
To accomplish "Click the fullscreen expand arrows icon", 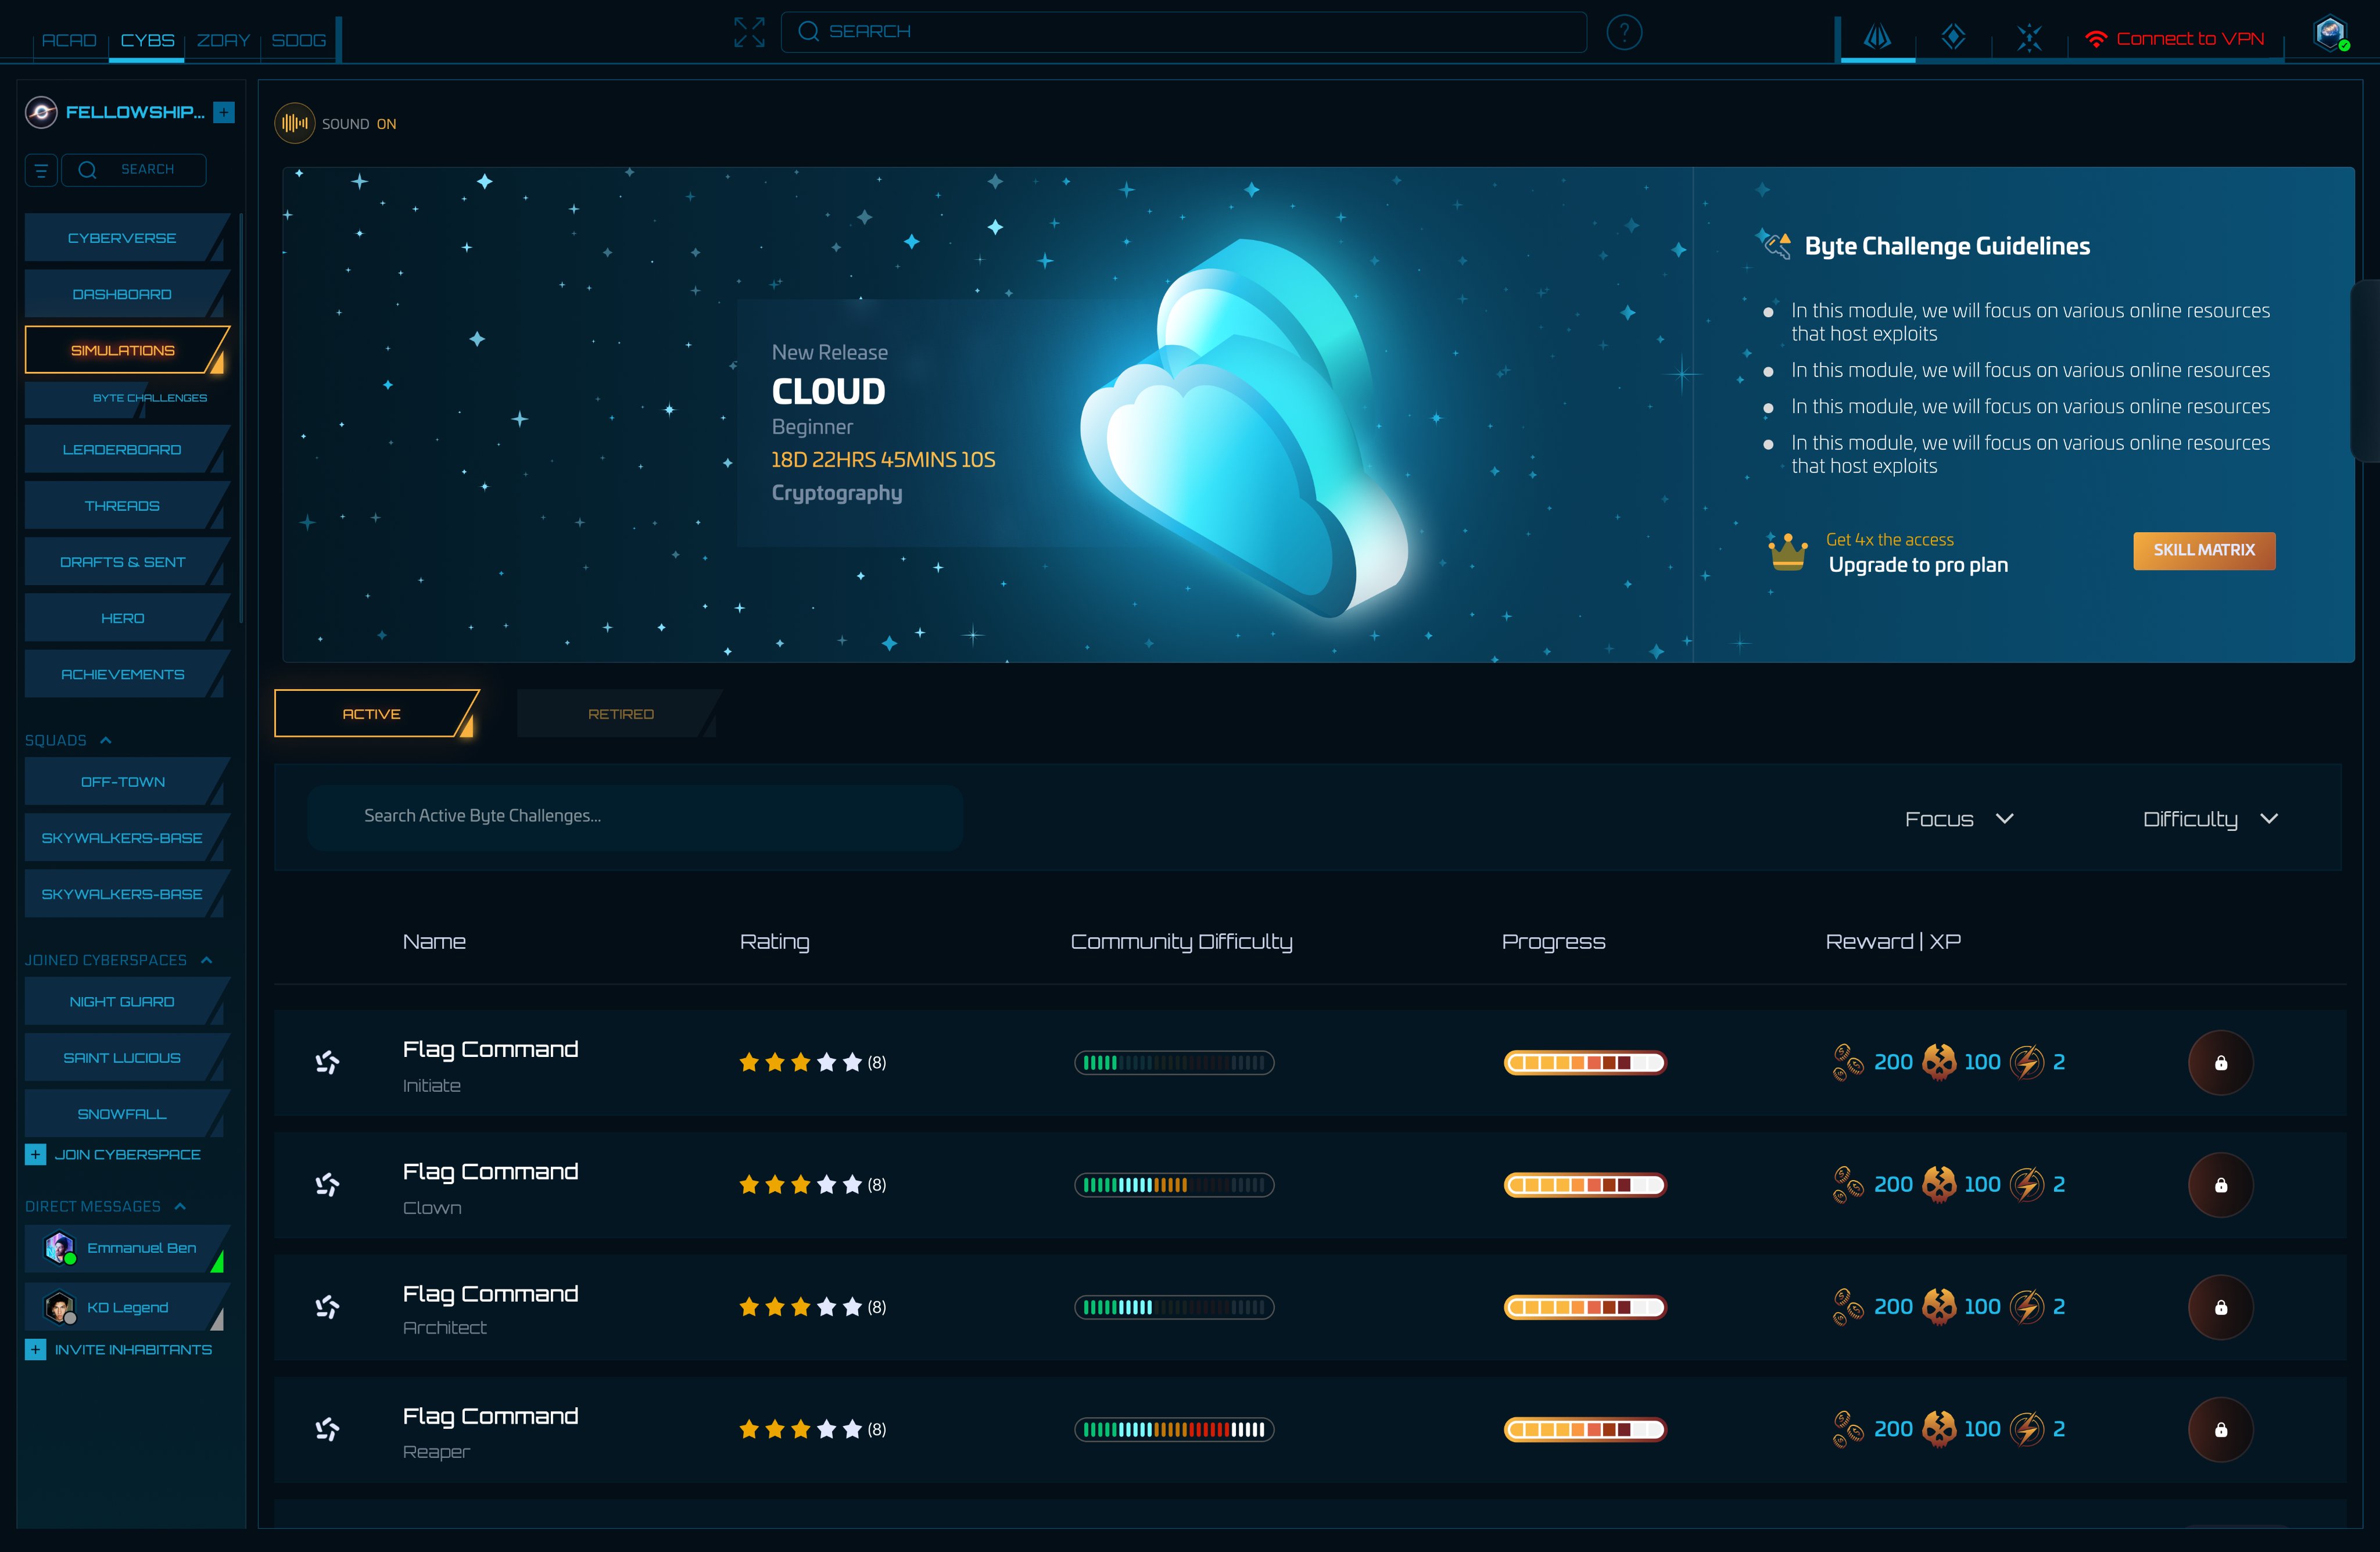I will point(749,32).
